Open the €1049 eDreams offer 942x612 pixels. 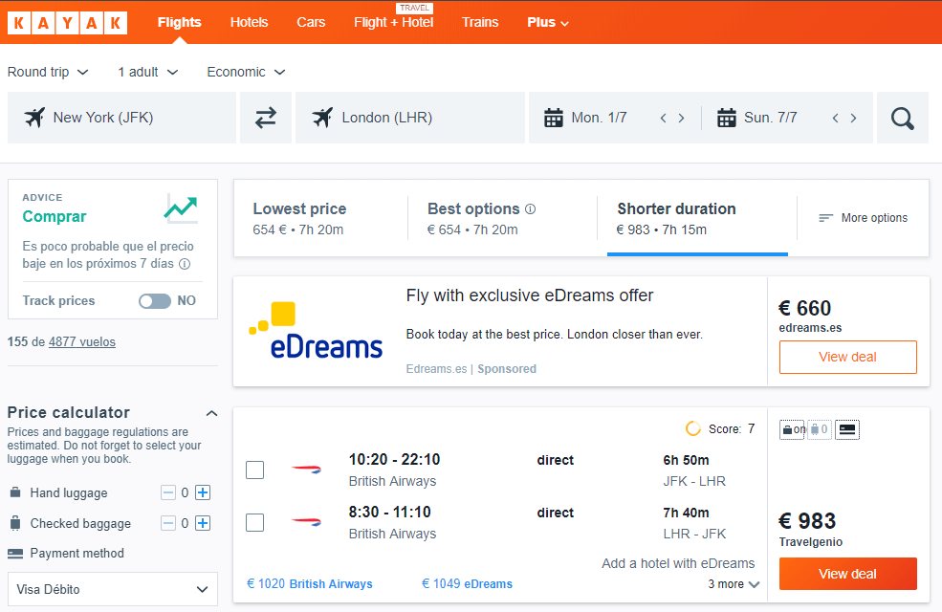468,583
